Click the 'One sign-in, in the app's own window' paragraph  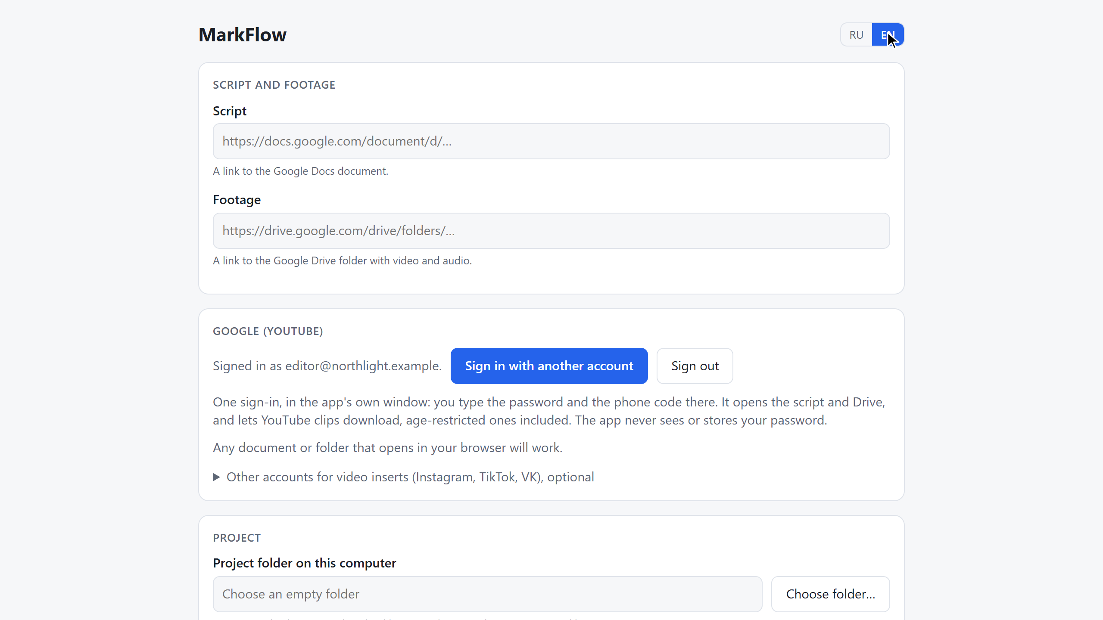tap(549, 411)
